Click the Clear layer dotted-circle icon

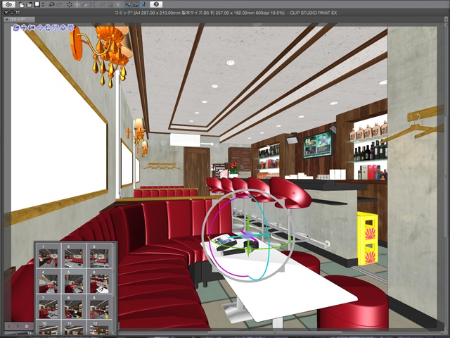coord(70,5)
